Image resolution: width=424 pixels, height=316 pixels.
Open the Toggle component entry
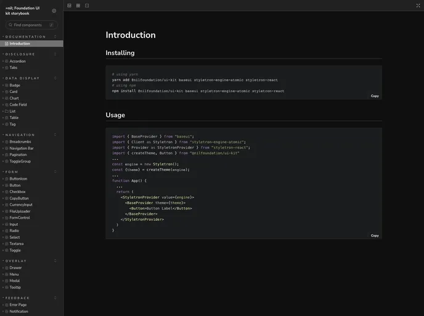[15, 250]
